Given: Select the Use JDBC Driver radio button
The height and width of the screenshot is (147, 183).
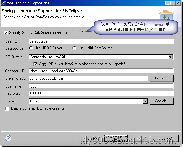Looking at the screenshot, I should pyautogui.click(x=31, y=48).
